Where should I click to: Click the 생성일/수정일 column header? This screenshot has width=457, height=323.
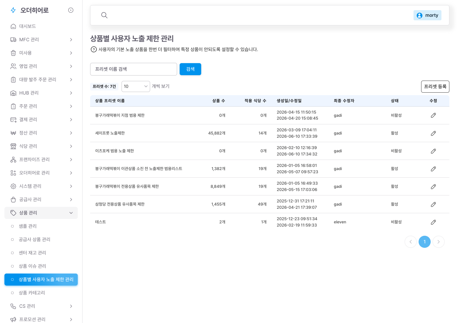[x=289, y=101]
